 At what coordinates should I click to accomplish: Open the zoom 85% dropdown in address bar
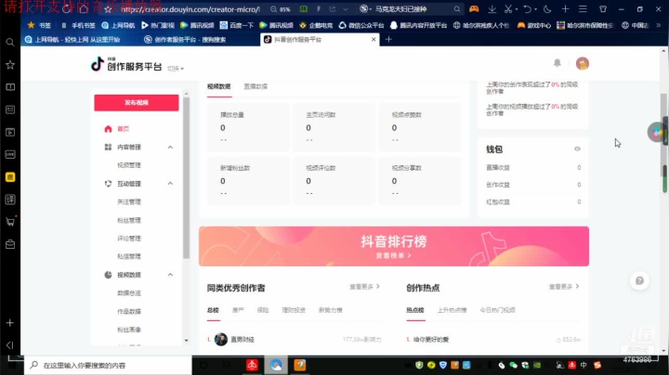click(x=281, y=9)
